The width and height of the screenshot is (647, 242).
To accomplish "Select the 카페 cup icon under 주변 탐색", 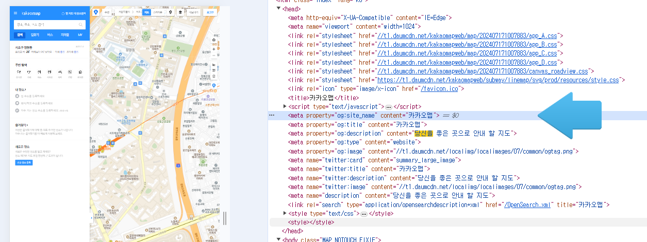I will coord(29,72).
